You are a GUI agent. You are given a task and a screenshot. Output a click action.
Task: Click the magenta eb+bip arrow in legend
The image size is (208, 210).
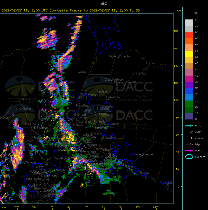pyautogui.click(x=189, y=151)
